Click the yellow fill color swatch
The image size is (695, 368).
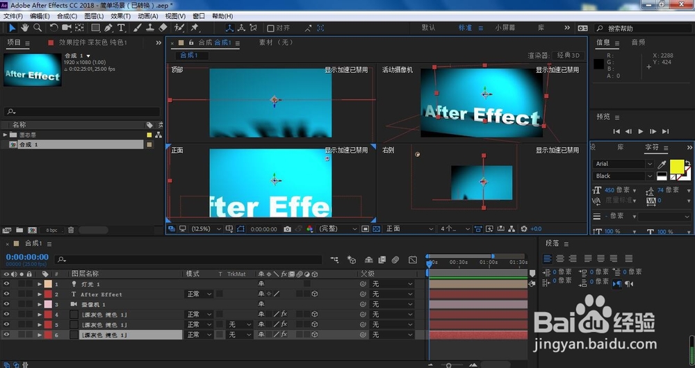coord(677,167)
